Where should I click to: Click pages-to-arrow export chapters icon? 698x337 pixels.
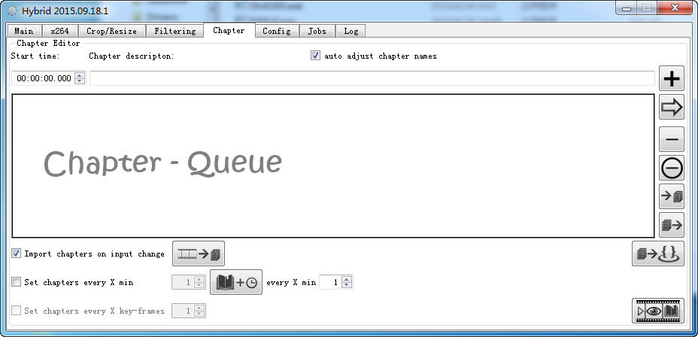(671, 225)
